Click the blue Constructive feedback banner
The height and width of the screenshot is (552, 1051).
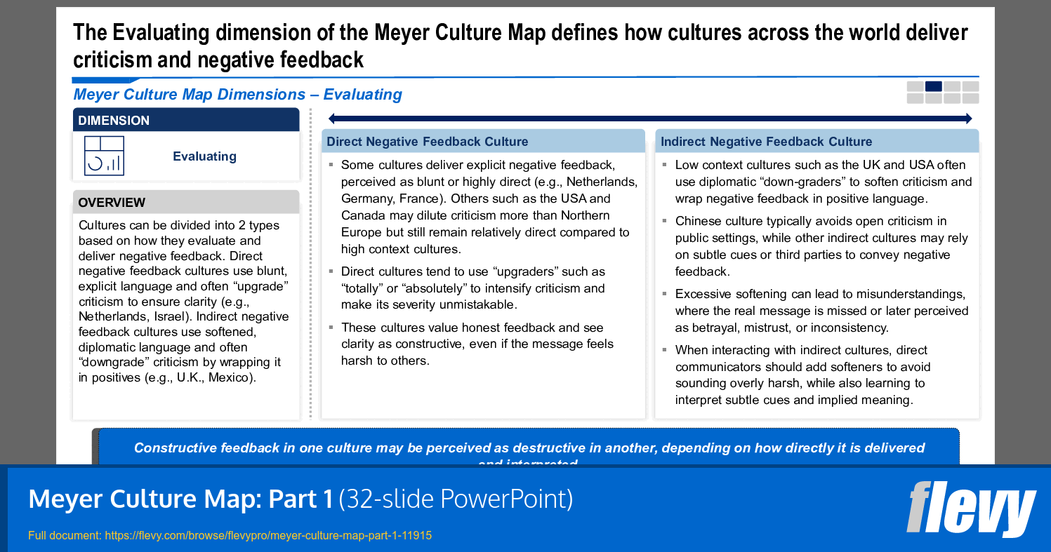click(x=525, y=448)
